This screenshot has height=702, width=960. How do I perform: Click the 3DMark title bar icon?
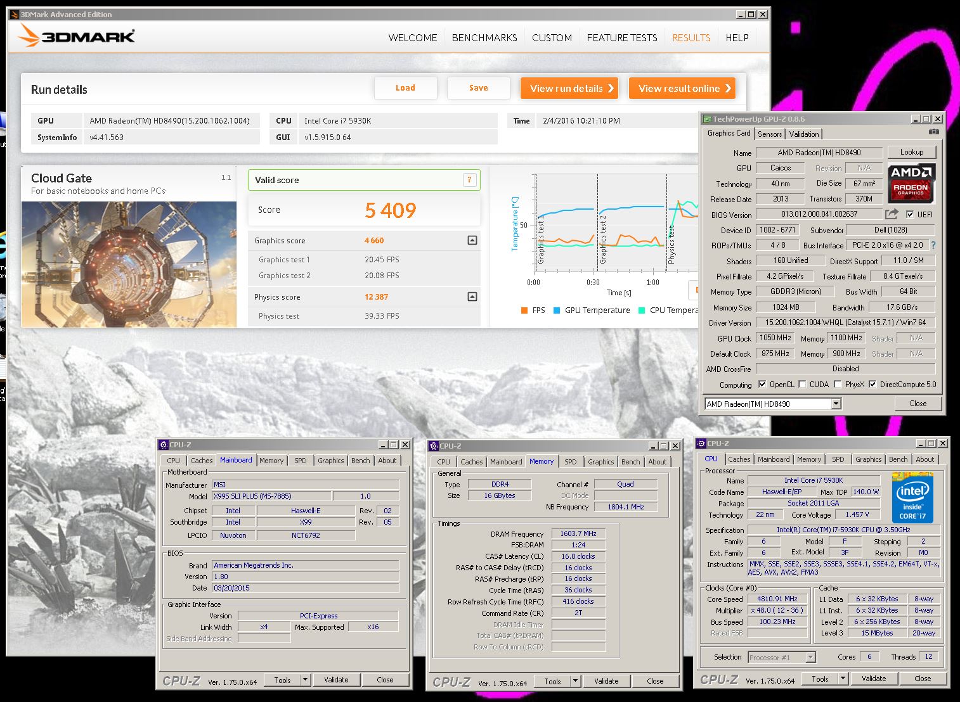click(x=13, y=14)
